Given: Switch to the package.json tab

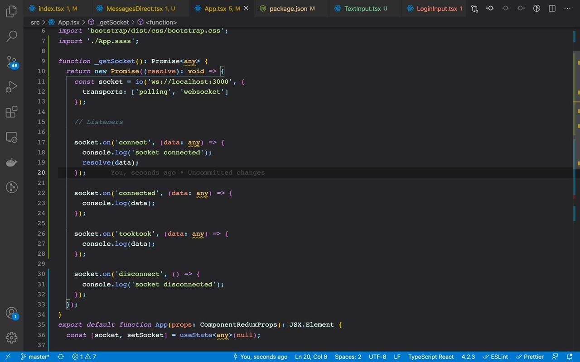Looking at the screenshot, I should (x=288, y=9).
